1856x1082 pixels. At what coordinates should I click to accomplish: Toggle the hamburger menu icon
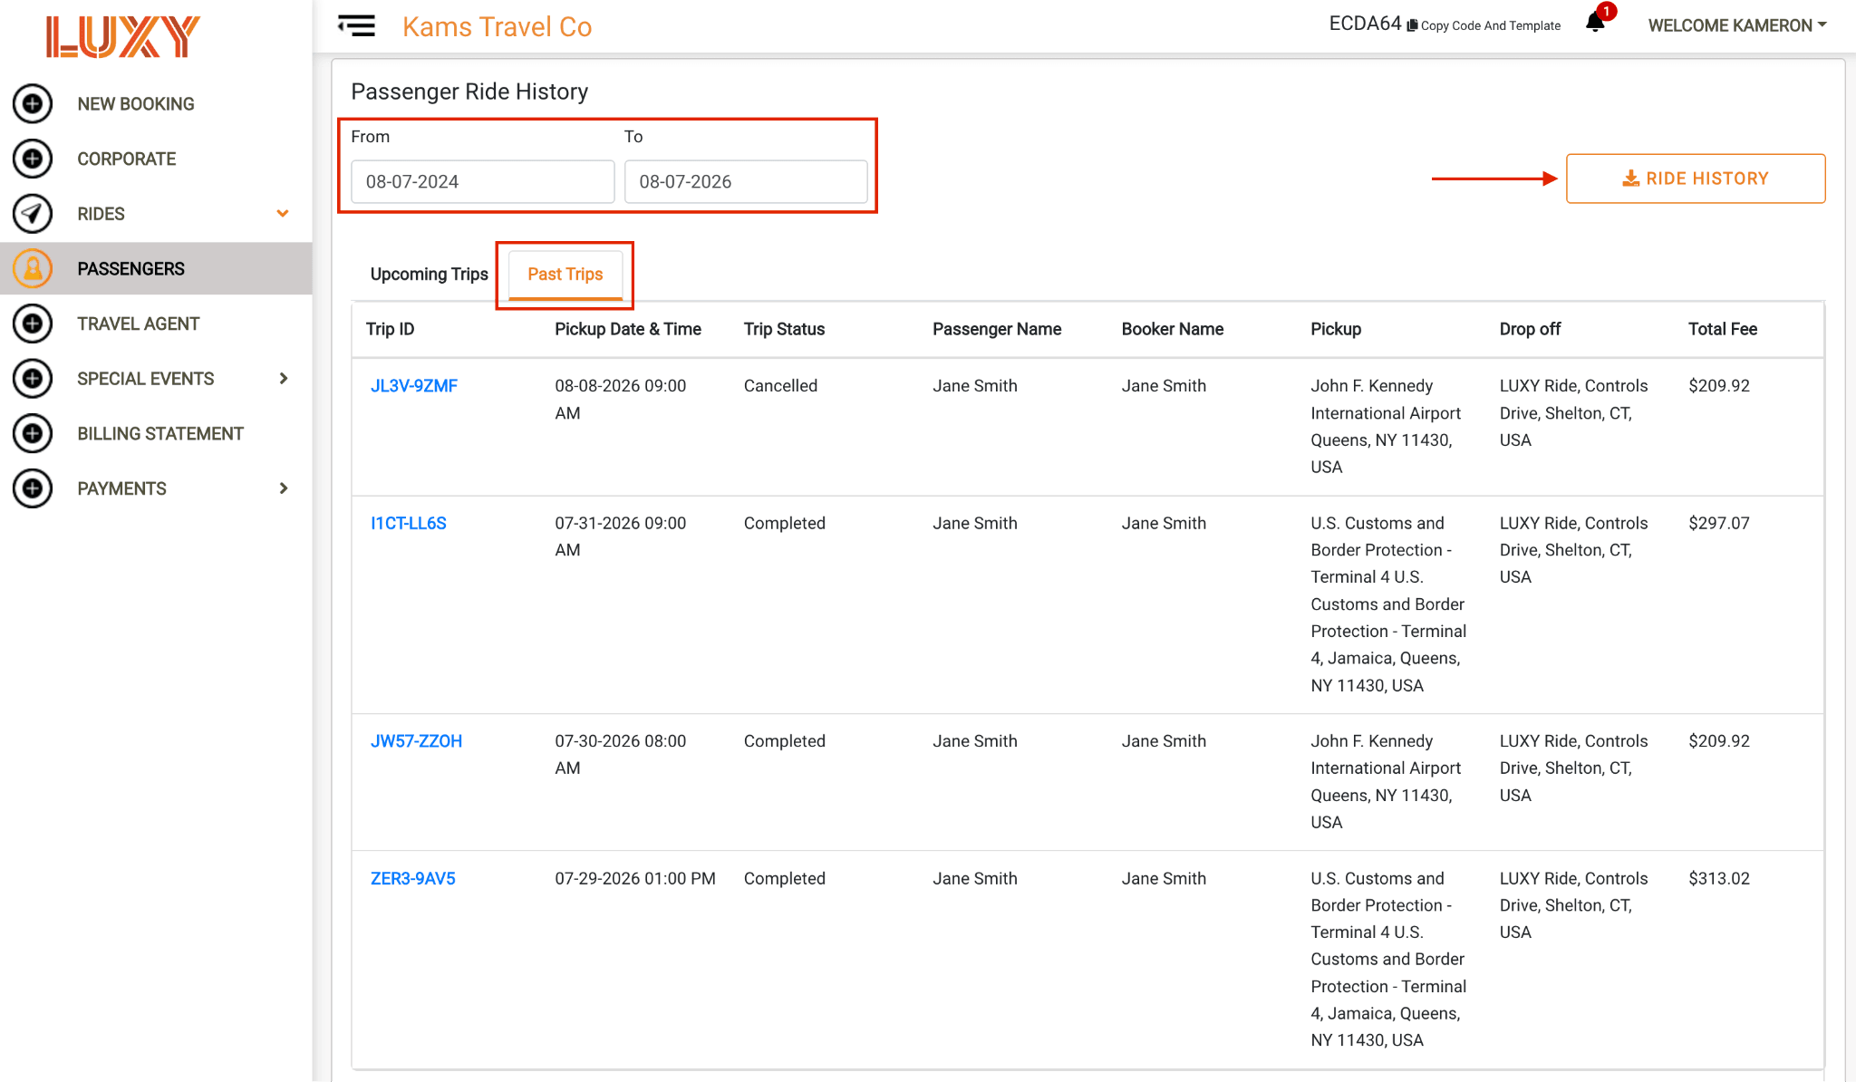click(x=356, y=25)
